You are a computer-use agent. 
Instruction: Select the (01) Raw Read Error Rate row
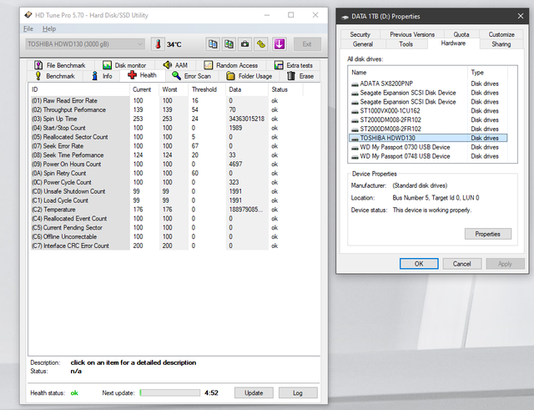(166, 101)
